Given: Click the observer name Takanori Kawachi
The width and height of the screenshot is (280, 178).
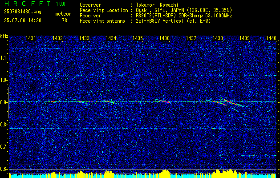Looking at the screenshot, I should 157,5.
